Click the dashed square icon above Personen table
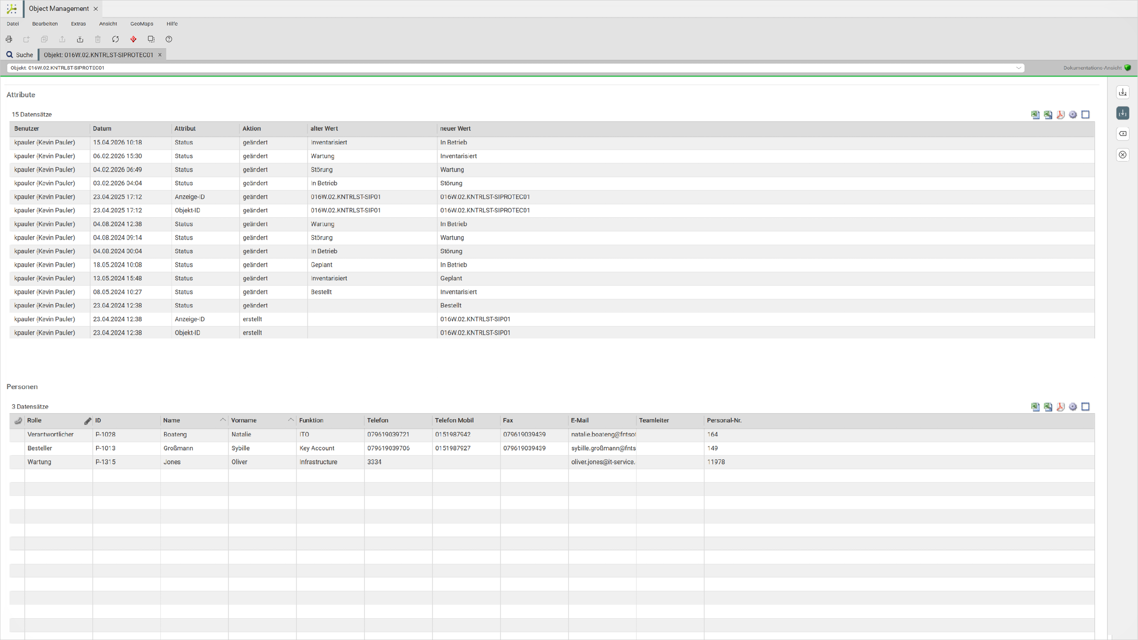 1086,407
